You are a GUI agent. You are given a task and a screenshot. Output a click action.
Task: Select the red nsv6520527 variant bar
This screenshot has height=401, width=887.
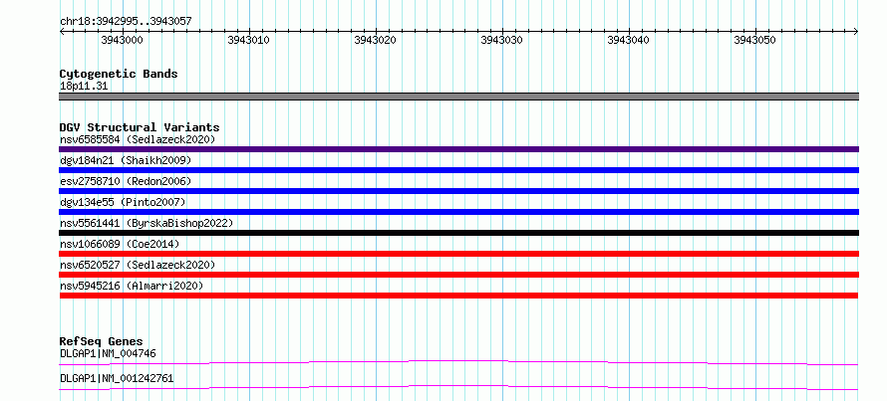[458, 275]
